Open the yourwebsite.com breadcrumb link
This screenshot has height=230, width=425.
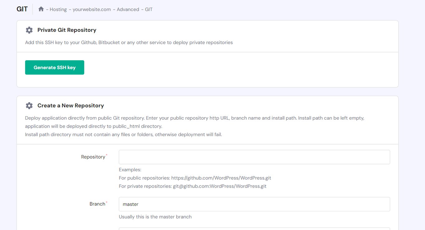[92, 9]
